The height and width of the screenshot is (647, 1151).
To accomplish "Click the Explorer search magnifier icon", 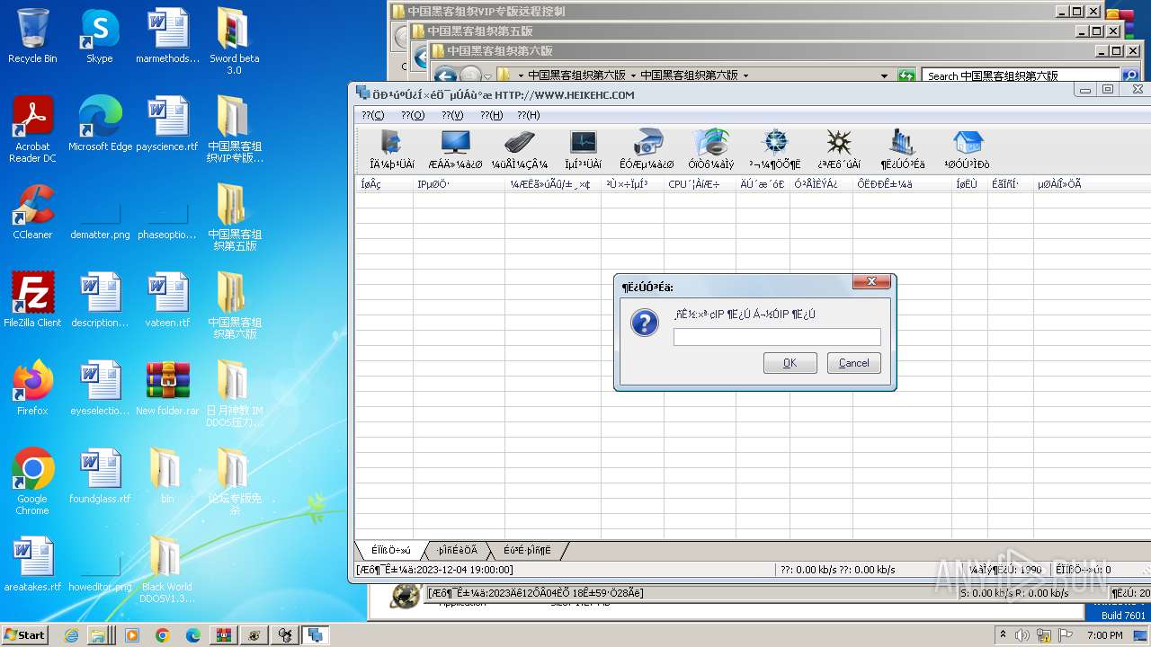I will coord(1130,76).
